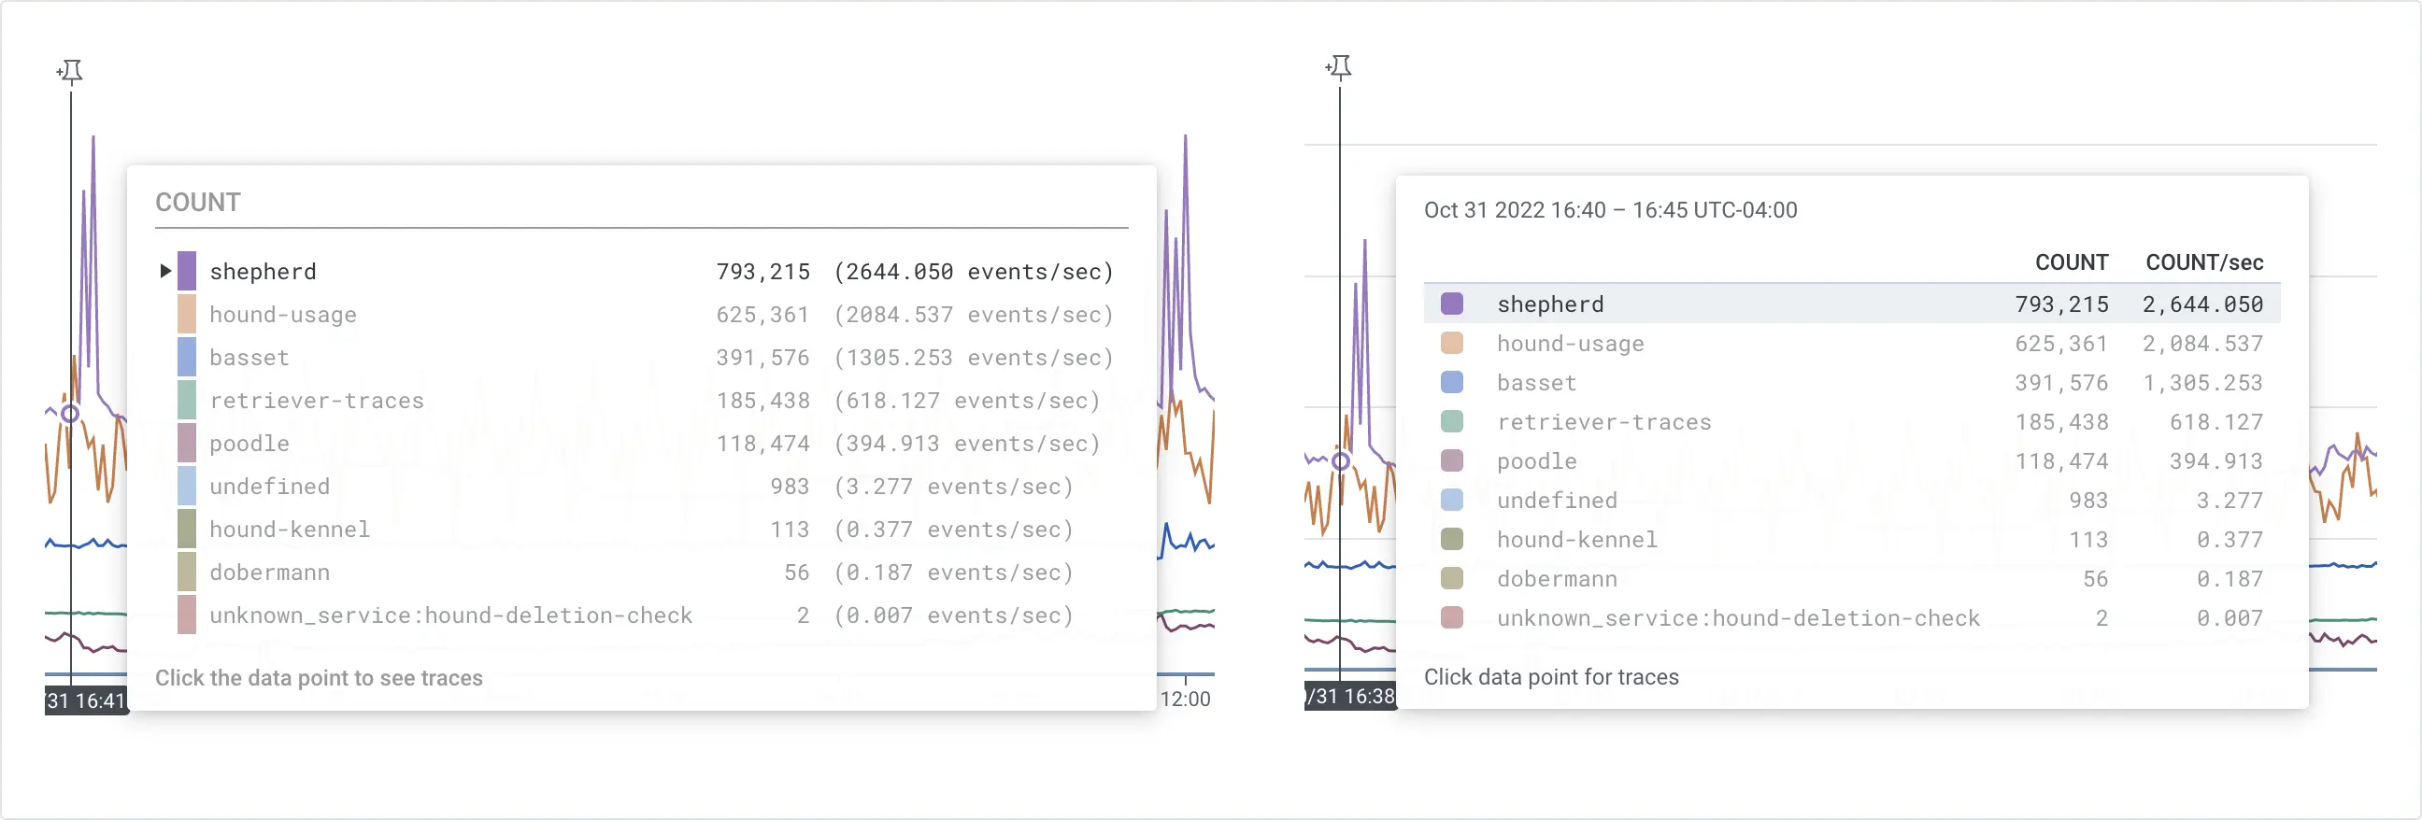The width and height of the screenshot is (2422, 820).
Task: Select unknown_service:hound-deletion-check in right table
Action: 1850,618
